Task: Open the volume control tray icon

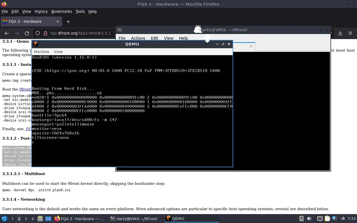Action: (309, 219)
